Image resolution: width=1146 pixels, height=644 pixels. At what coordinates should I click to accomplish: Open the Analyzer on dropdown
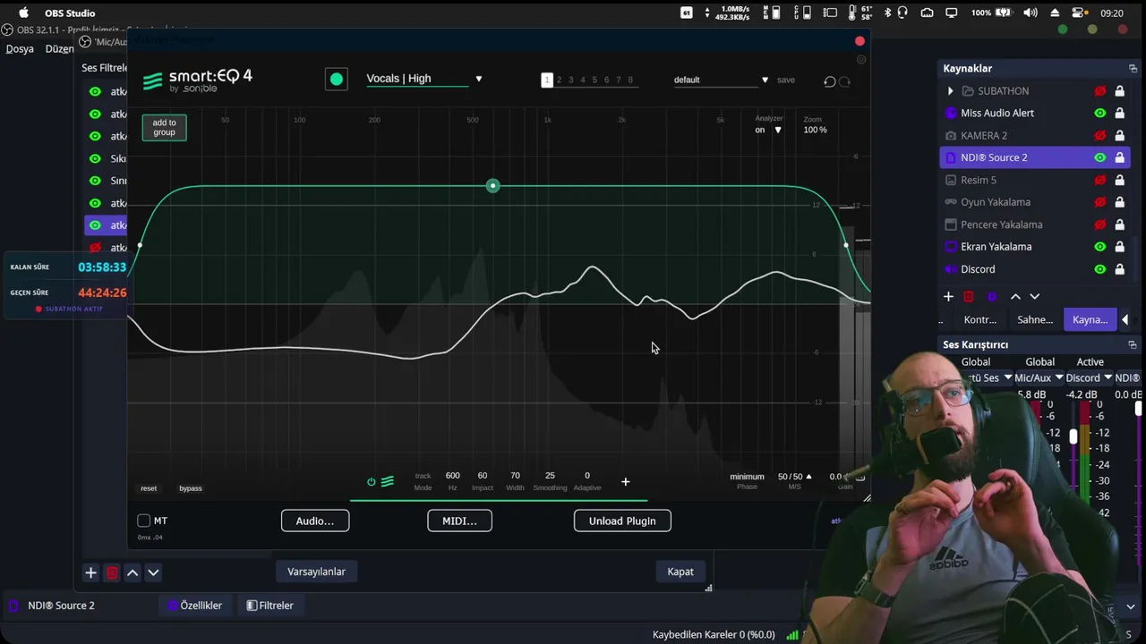pos(777,130)
